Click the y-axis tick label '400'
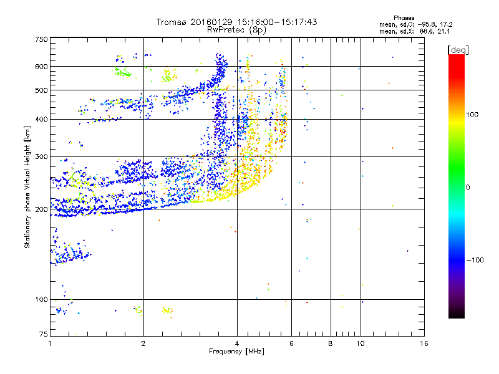 click(x=41, y=120)
